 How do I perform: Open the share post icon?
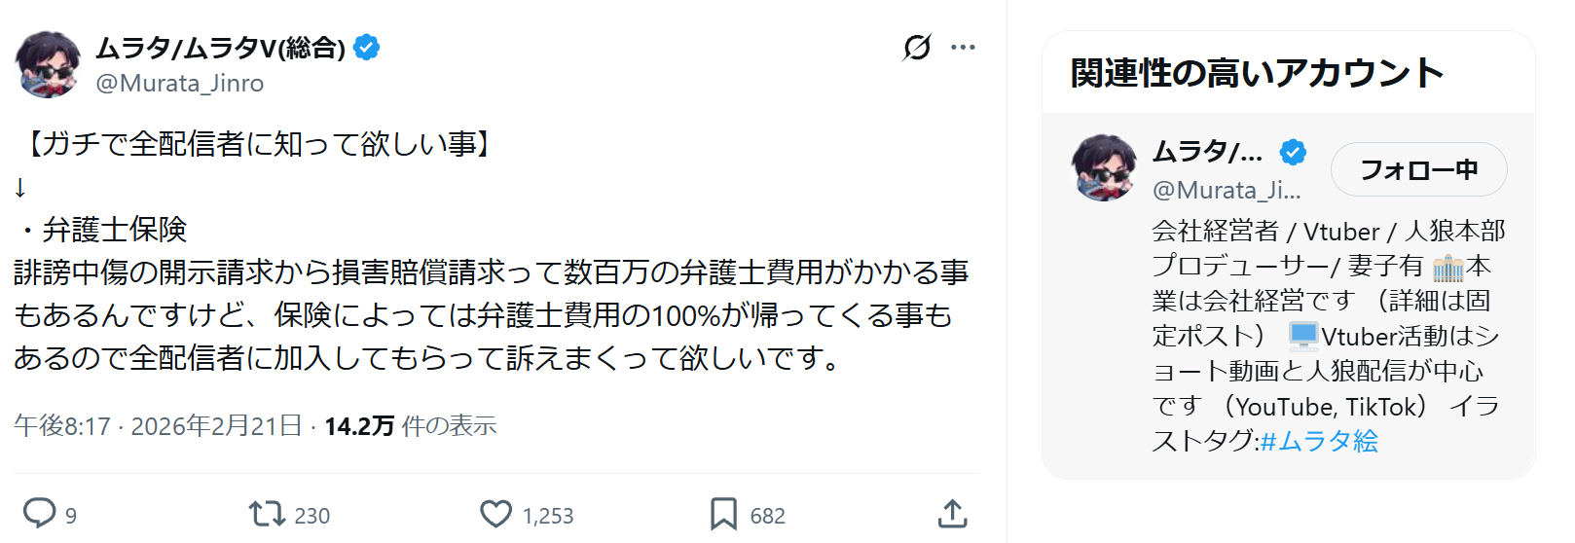pyautogui.click(x=952, y=513)
